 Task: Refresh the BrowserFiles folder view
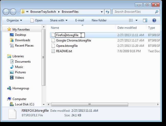click(x=108, y=12)
